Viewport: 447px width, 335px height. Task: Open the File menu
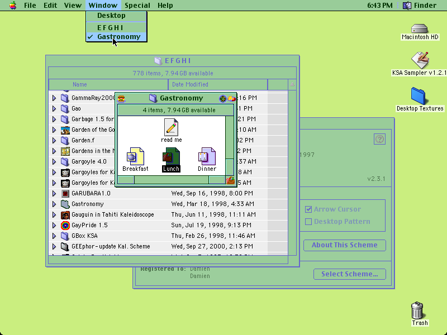click(x=30, y=6)
